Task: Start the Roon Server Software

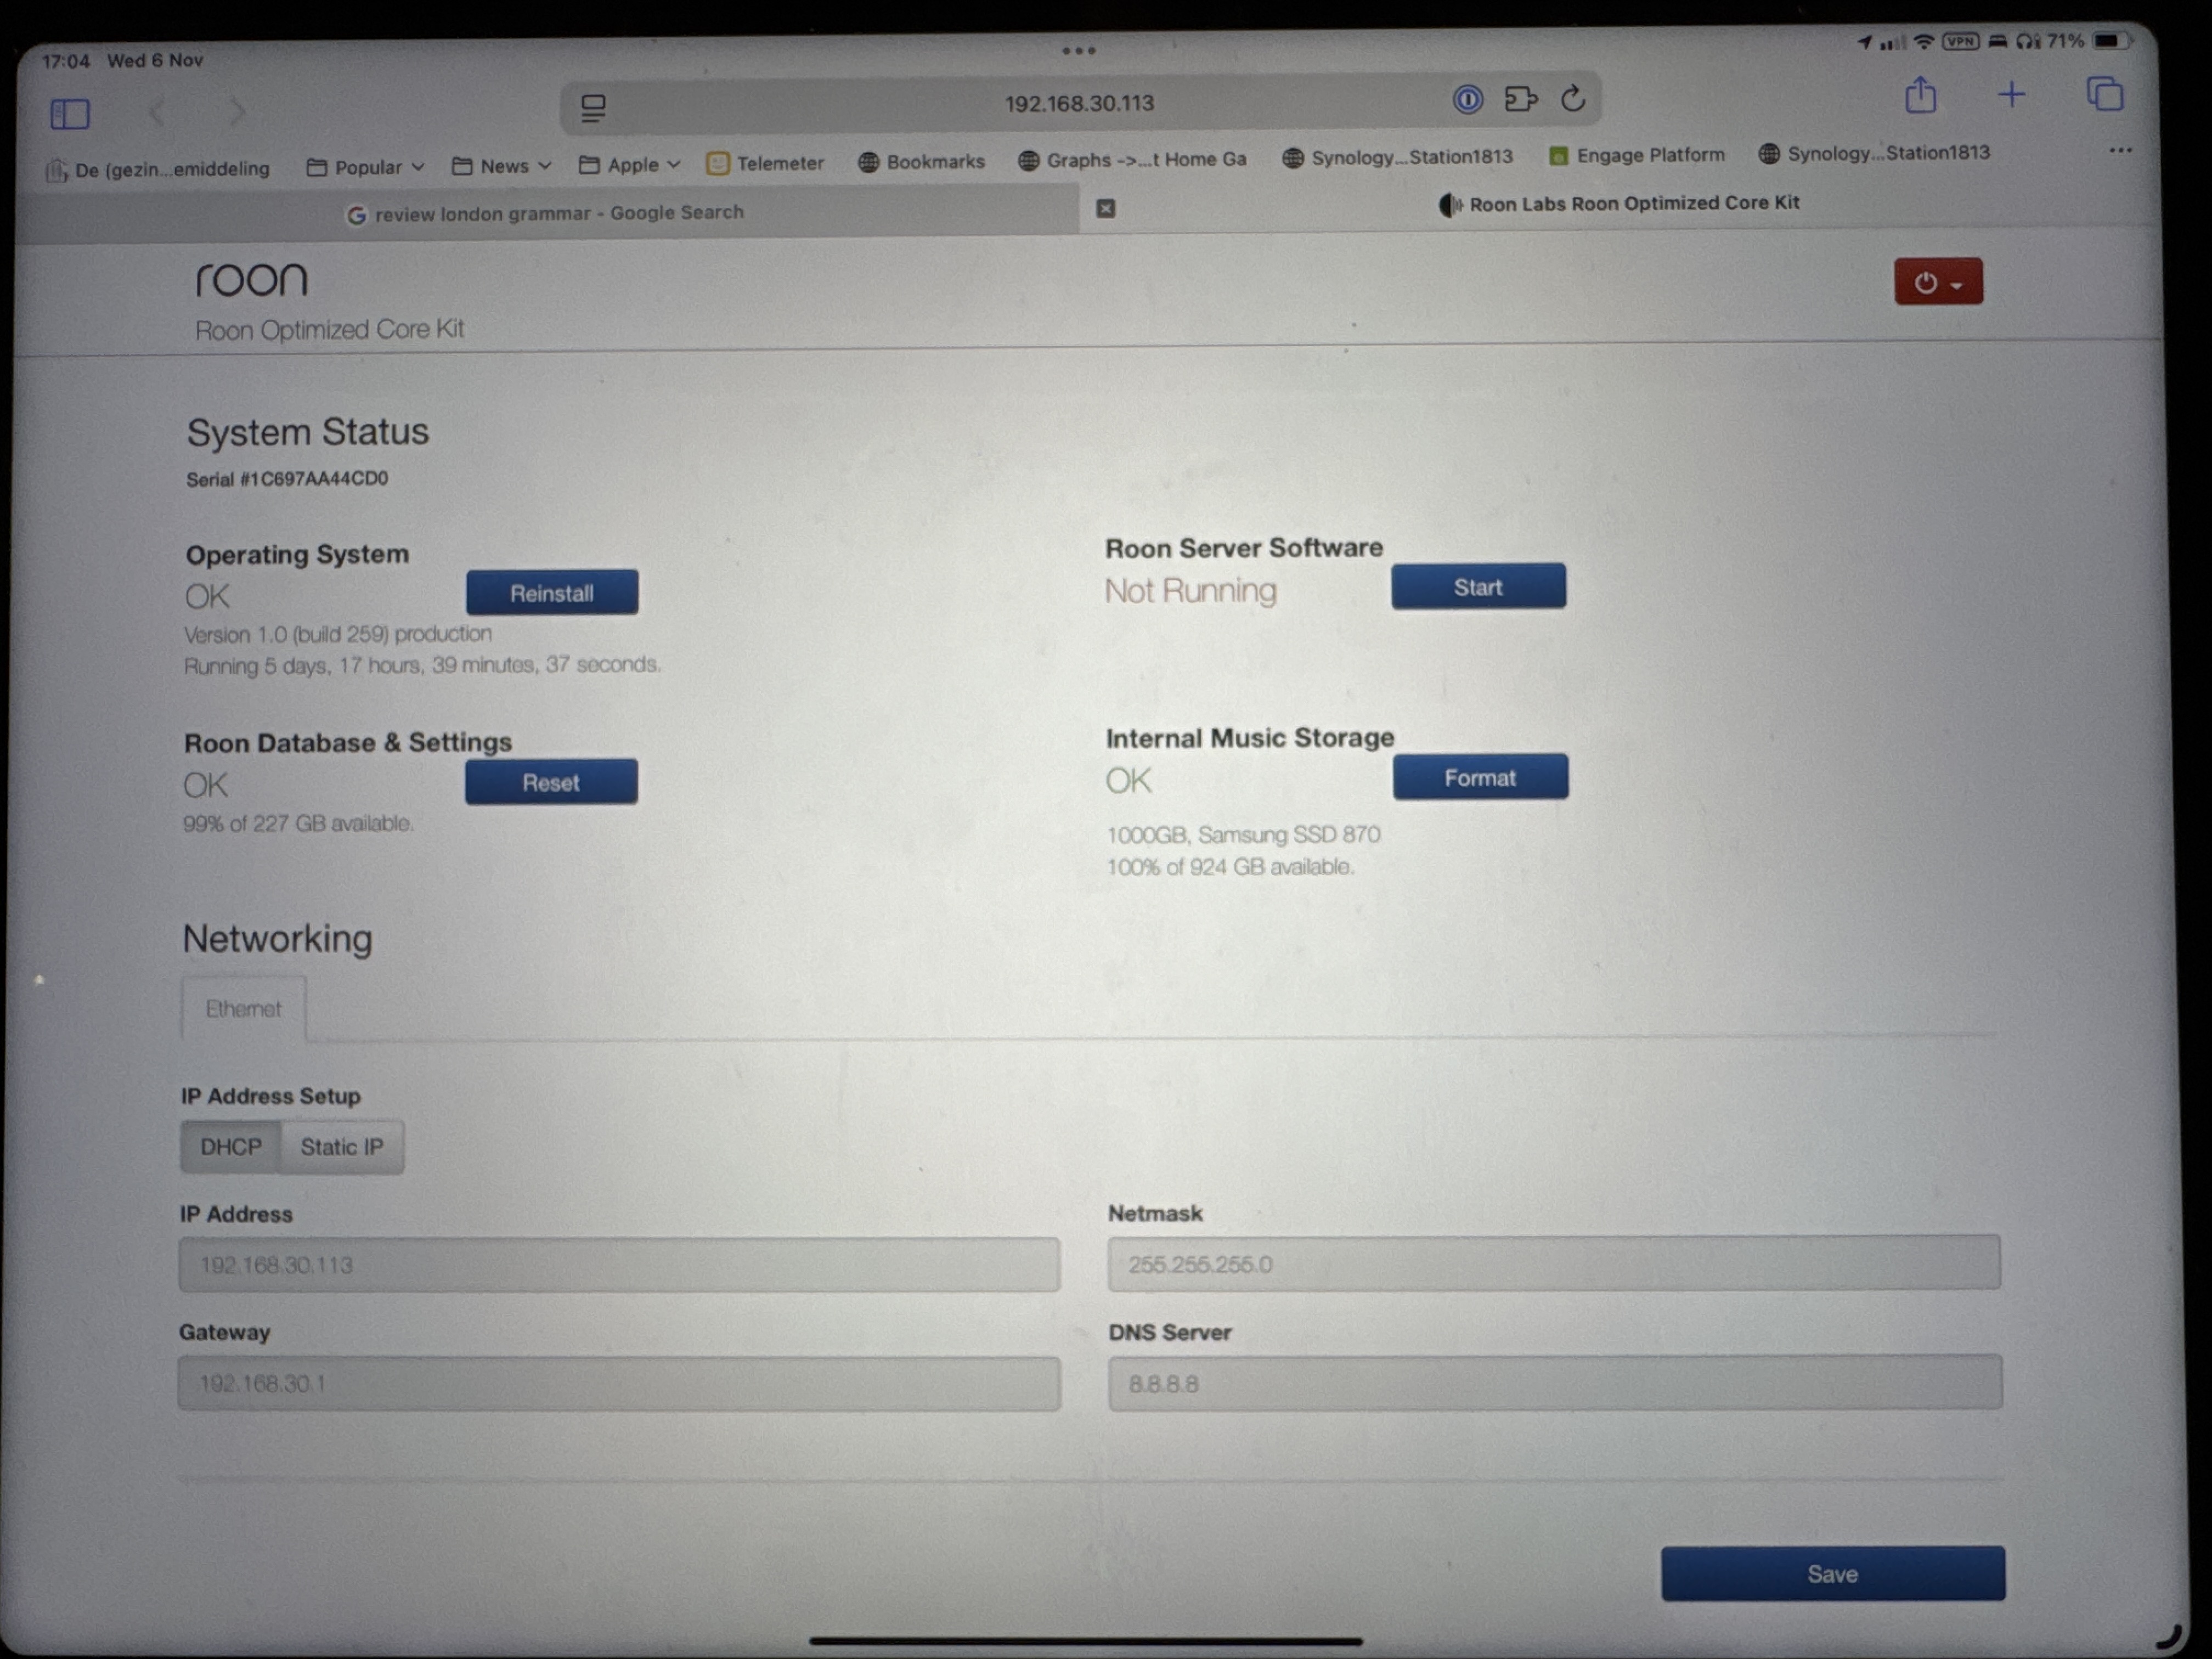Action: tap(1478, 587)
